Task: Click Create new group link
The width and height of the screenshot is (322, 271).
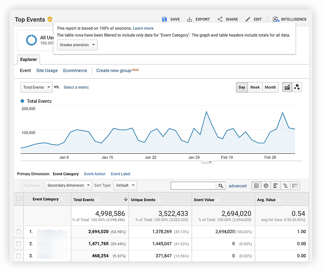Action: pos(114,70)
